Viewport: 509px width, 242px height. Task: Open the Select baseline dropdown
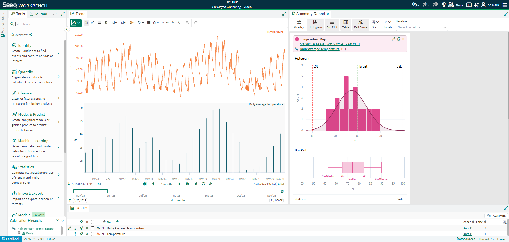(x=422, y=27)
